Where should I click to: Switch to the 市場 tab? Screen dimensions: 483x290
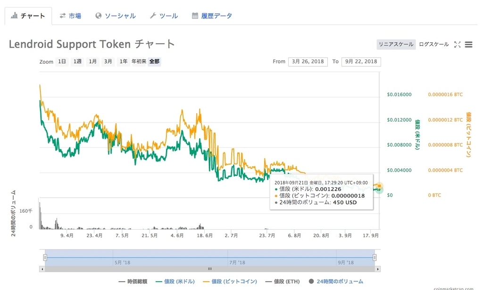pyautogui.click(x=71, y=16)
